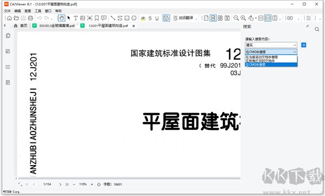Select the straight line drawing tool
Screen dimensions: 325x196
point(113,18)
